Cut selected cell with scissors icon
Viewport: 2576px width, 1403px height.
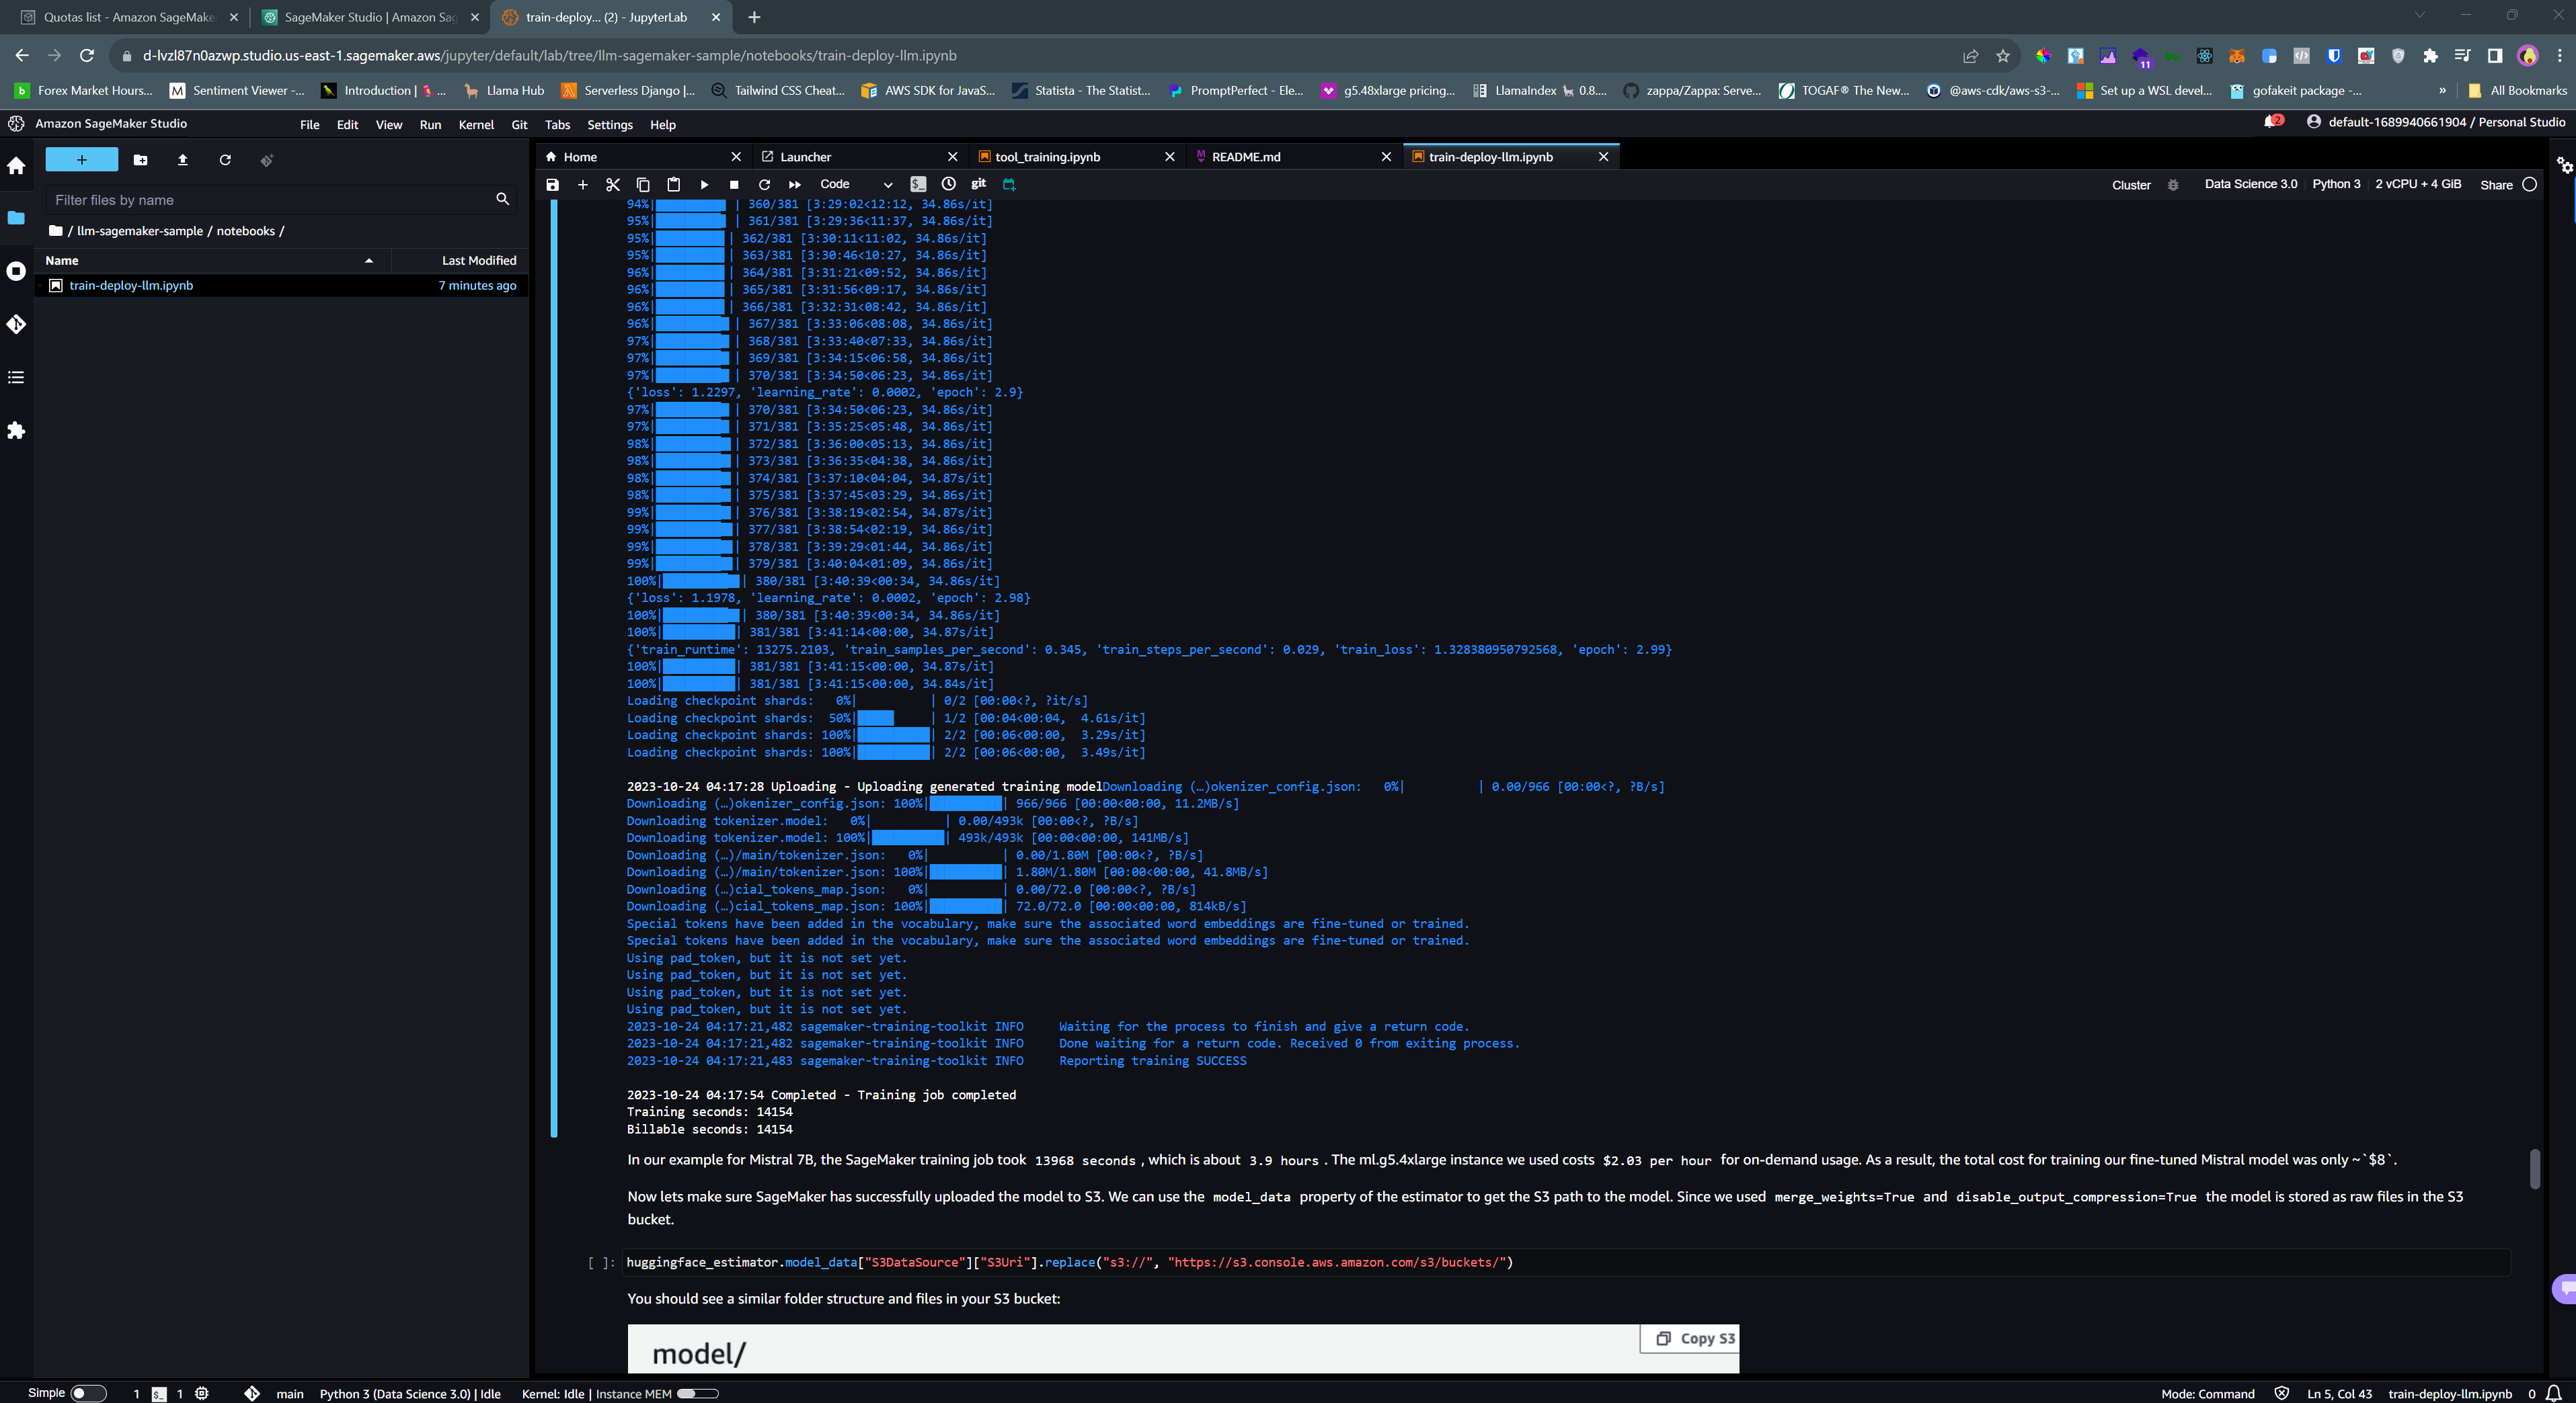(613, 185)
